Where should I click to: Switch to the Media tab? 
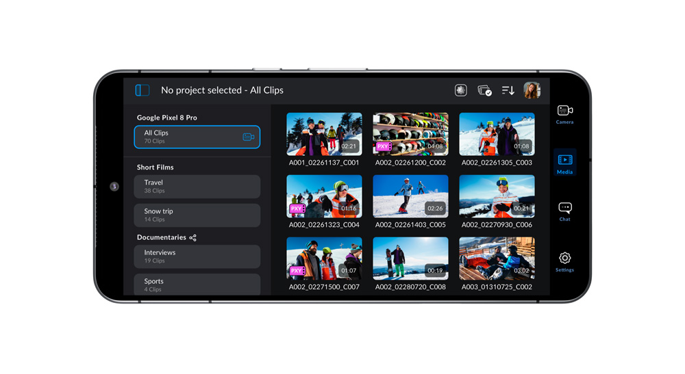click(x=565, y=164)
